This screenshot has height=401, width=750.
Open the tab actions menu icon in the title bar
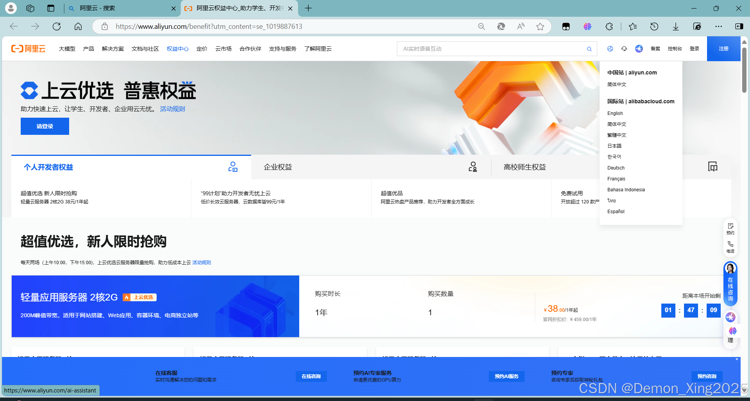click(51, 8)
